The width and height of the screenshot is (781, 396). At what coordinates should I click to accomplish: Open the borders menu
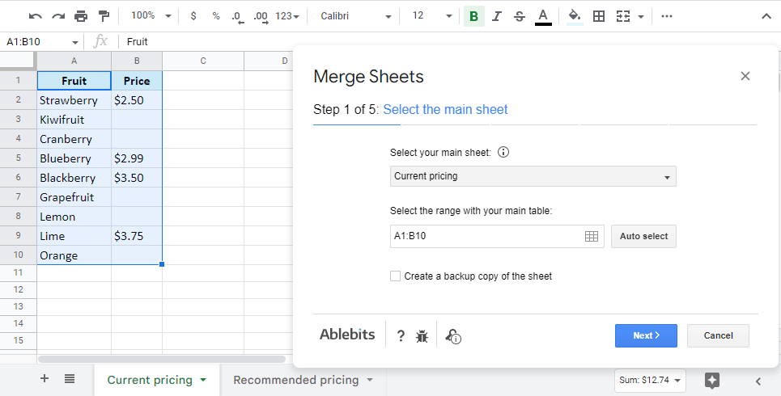pos(599,16)
